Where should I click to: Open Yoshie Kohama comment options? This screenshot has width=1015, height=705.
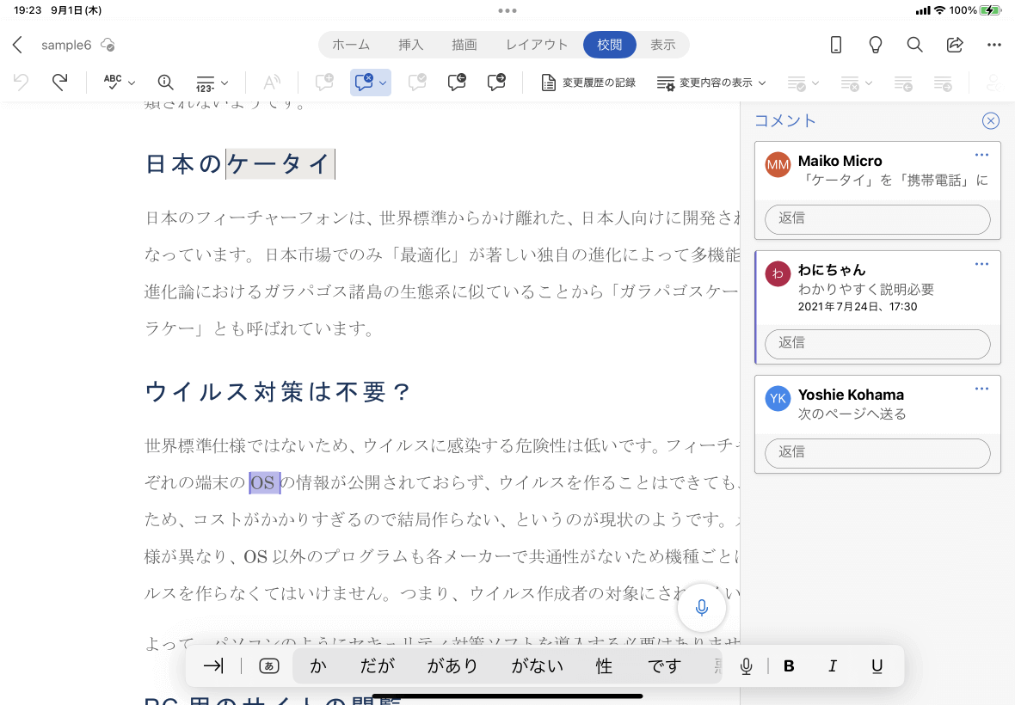click(981, 389)
